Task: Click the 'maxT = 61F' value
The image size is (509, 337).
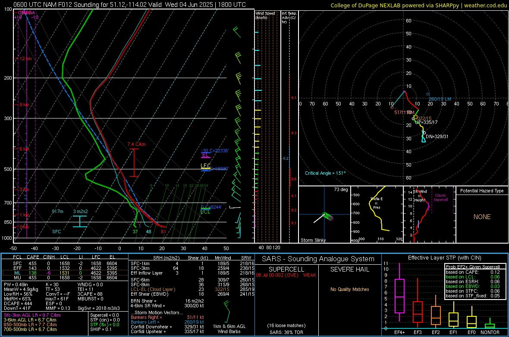Action: pos(57,298)
